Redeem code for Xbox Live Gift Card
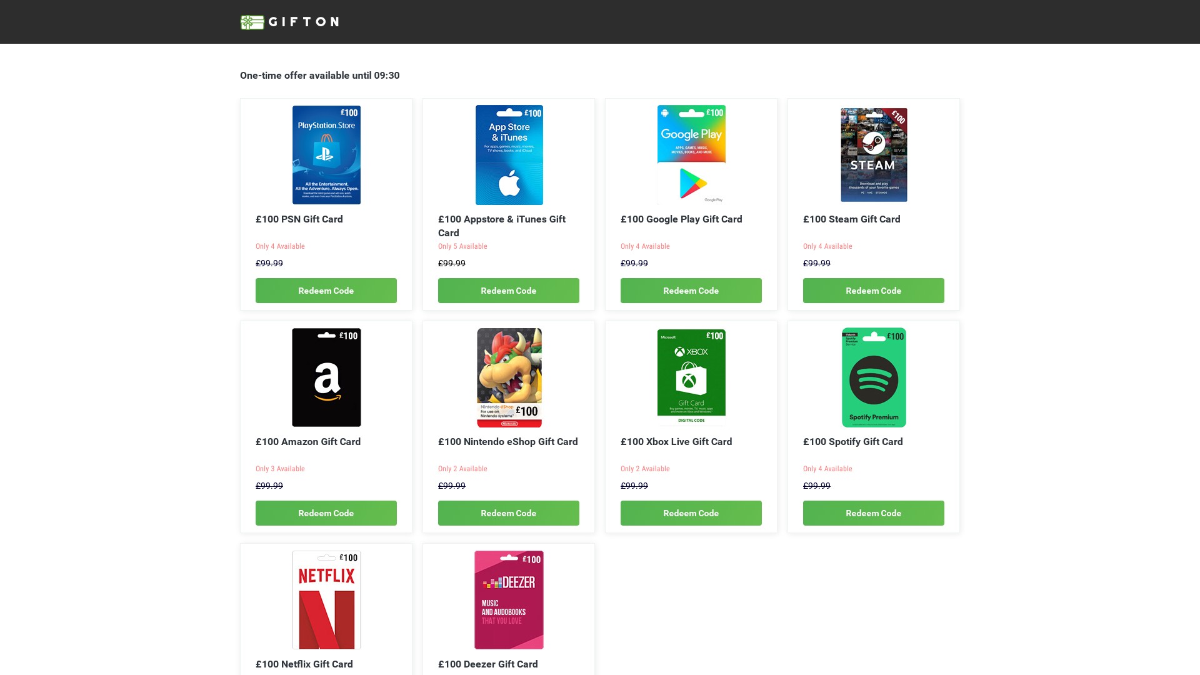The width and height of the screenshot is (1200, 675). pos(691,513)
